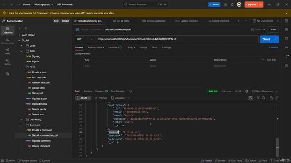The height and width of the screenshot is (163, 291).
Task: Click the request URL input field
Action: 177,39
